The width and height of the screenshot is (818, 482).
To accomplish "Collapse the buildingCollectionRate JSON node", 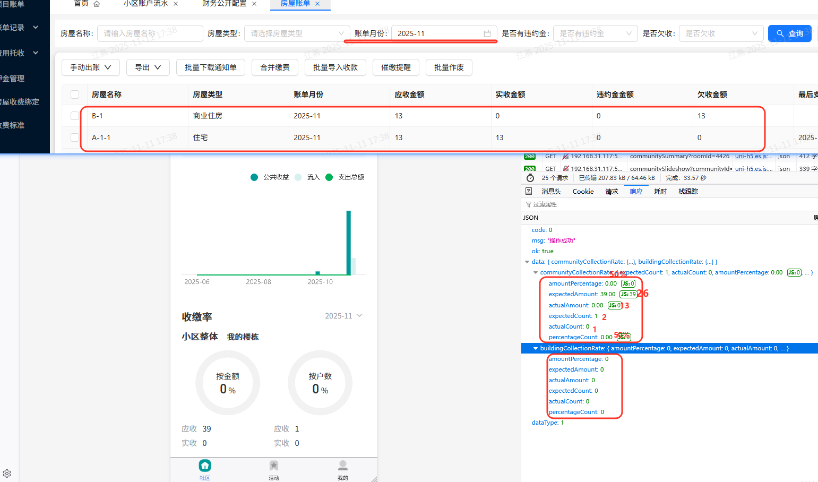I will [x=536, y=348].
